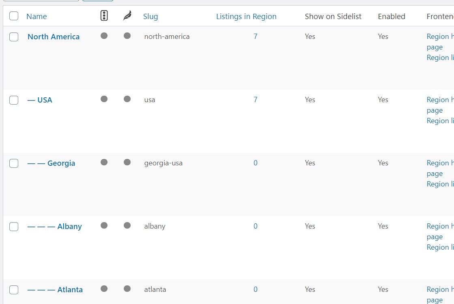
Task: Click the readability dot in USA row
Action: [x=127, y=99]
